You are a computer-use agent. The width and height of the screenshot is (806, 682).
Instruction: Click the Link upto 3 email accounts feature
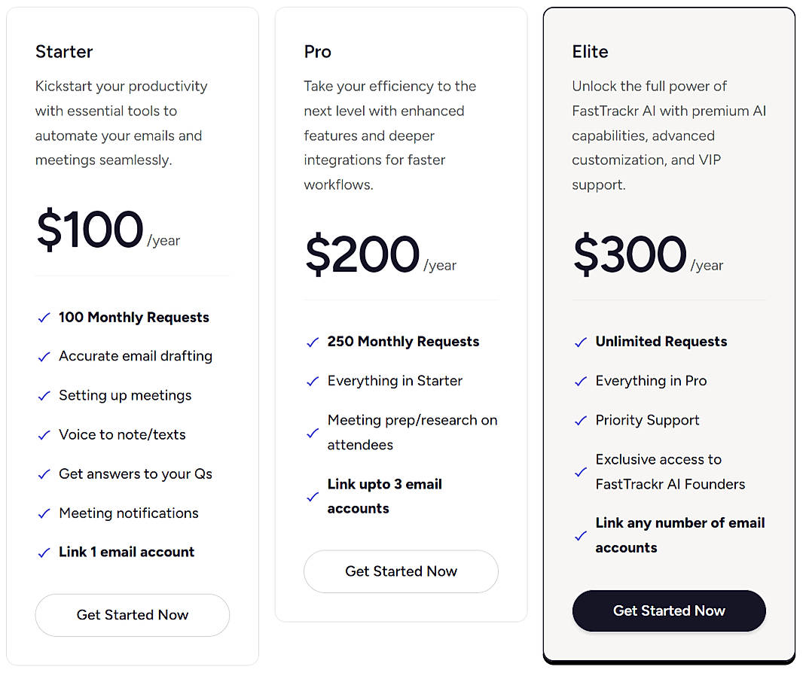click(x=384, y=496)
